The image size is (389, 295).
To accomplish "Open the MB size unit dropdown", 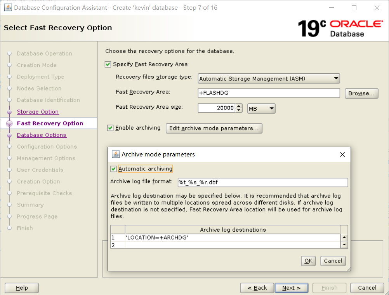I will [x=261, y=108].
